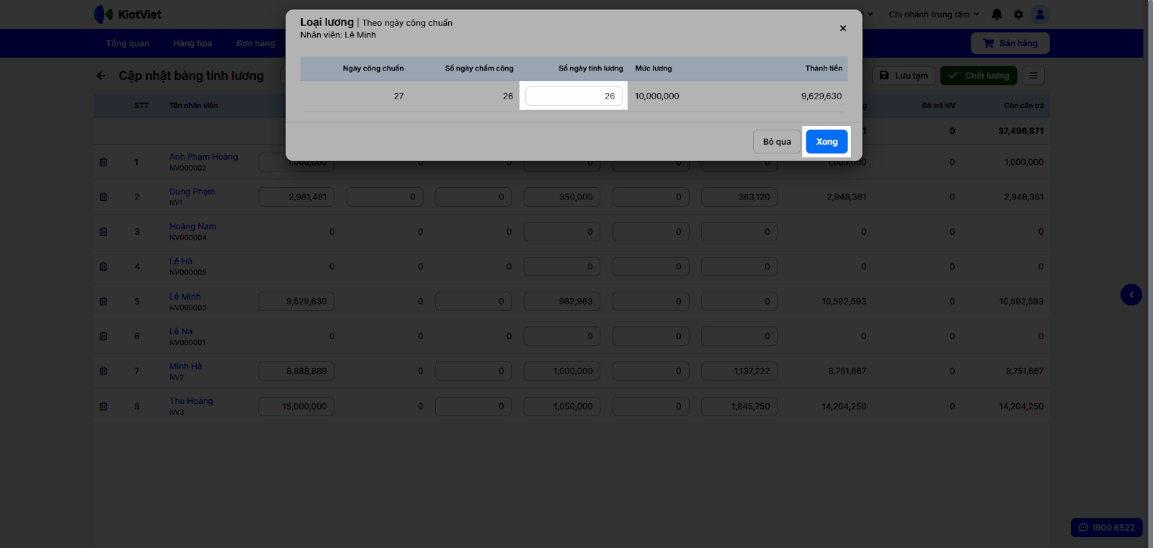The width and height of the screenshot is (1153, 548).
Task: Delete the Minh Hà row
Action: coord(103,371)
